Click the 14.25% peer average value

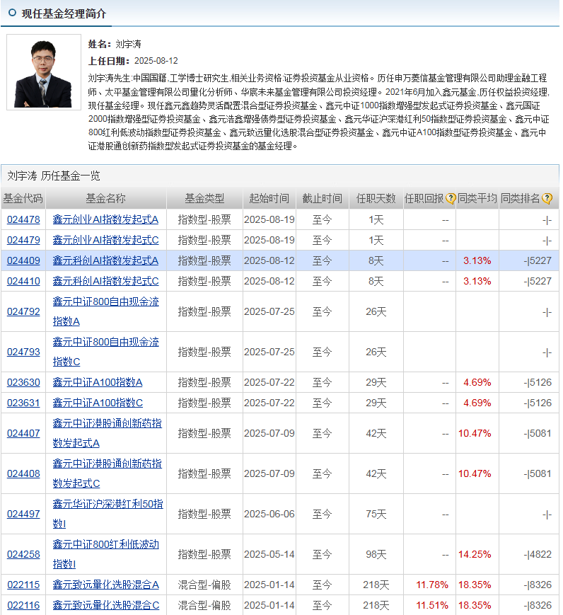pos(475,554)
